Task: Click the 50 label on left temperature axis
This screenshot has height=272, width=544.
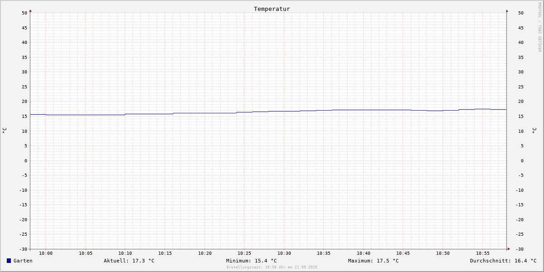Action: [24, 13]
